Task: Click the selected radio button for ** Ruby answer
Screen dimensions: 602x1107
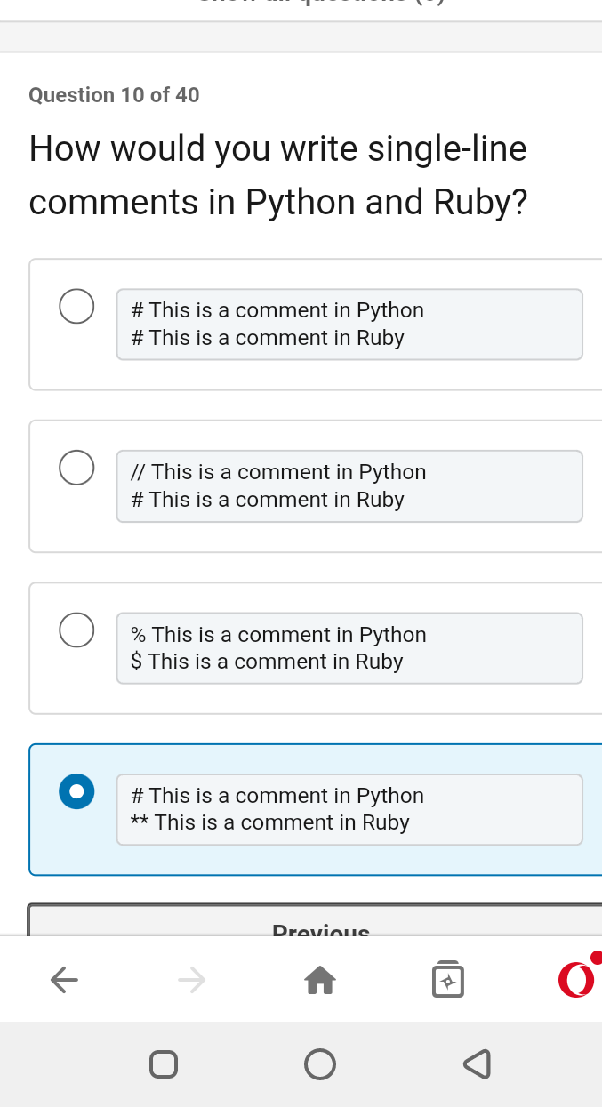Action: pyautogui.click(x=76, y=791)
